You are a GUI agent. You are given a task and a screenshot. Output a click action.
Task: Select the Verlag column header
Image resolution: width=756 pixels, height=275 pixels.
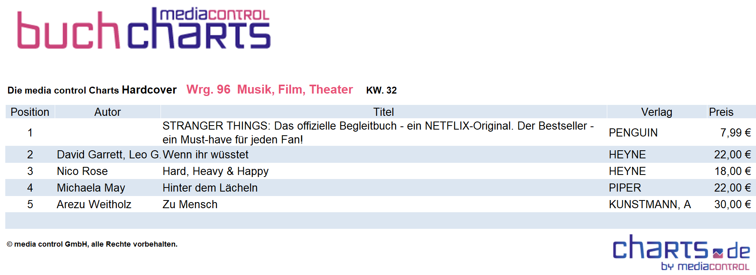point(657,112)
